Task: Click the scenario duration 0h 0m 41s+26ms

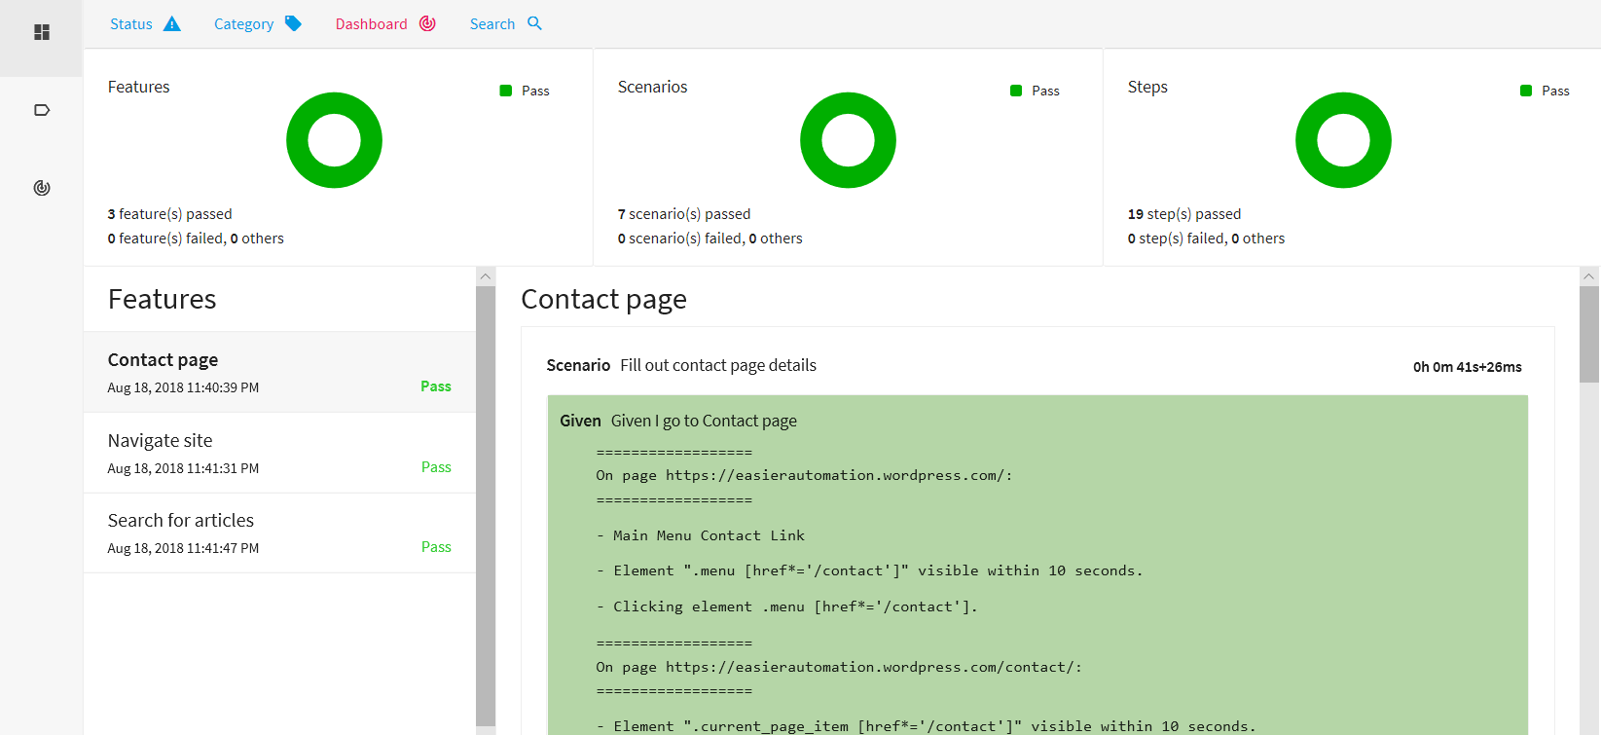Action: 1467,367
